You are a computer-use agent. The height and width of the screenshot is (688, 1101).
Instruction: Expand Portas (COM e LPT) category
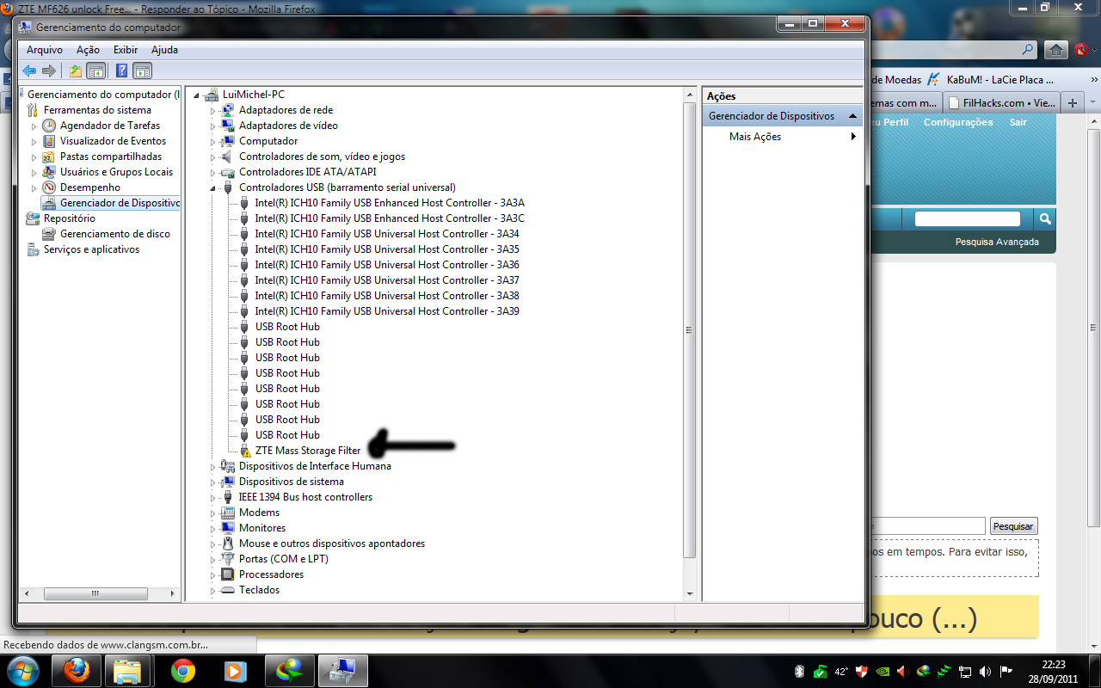point(213,559)
